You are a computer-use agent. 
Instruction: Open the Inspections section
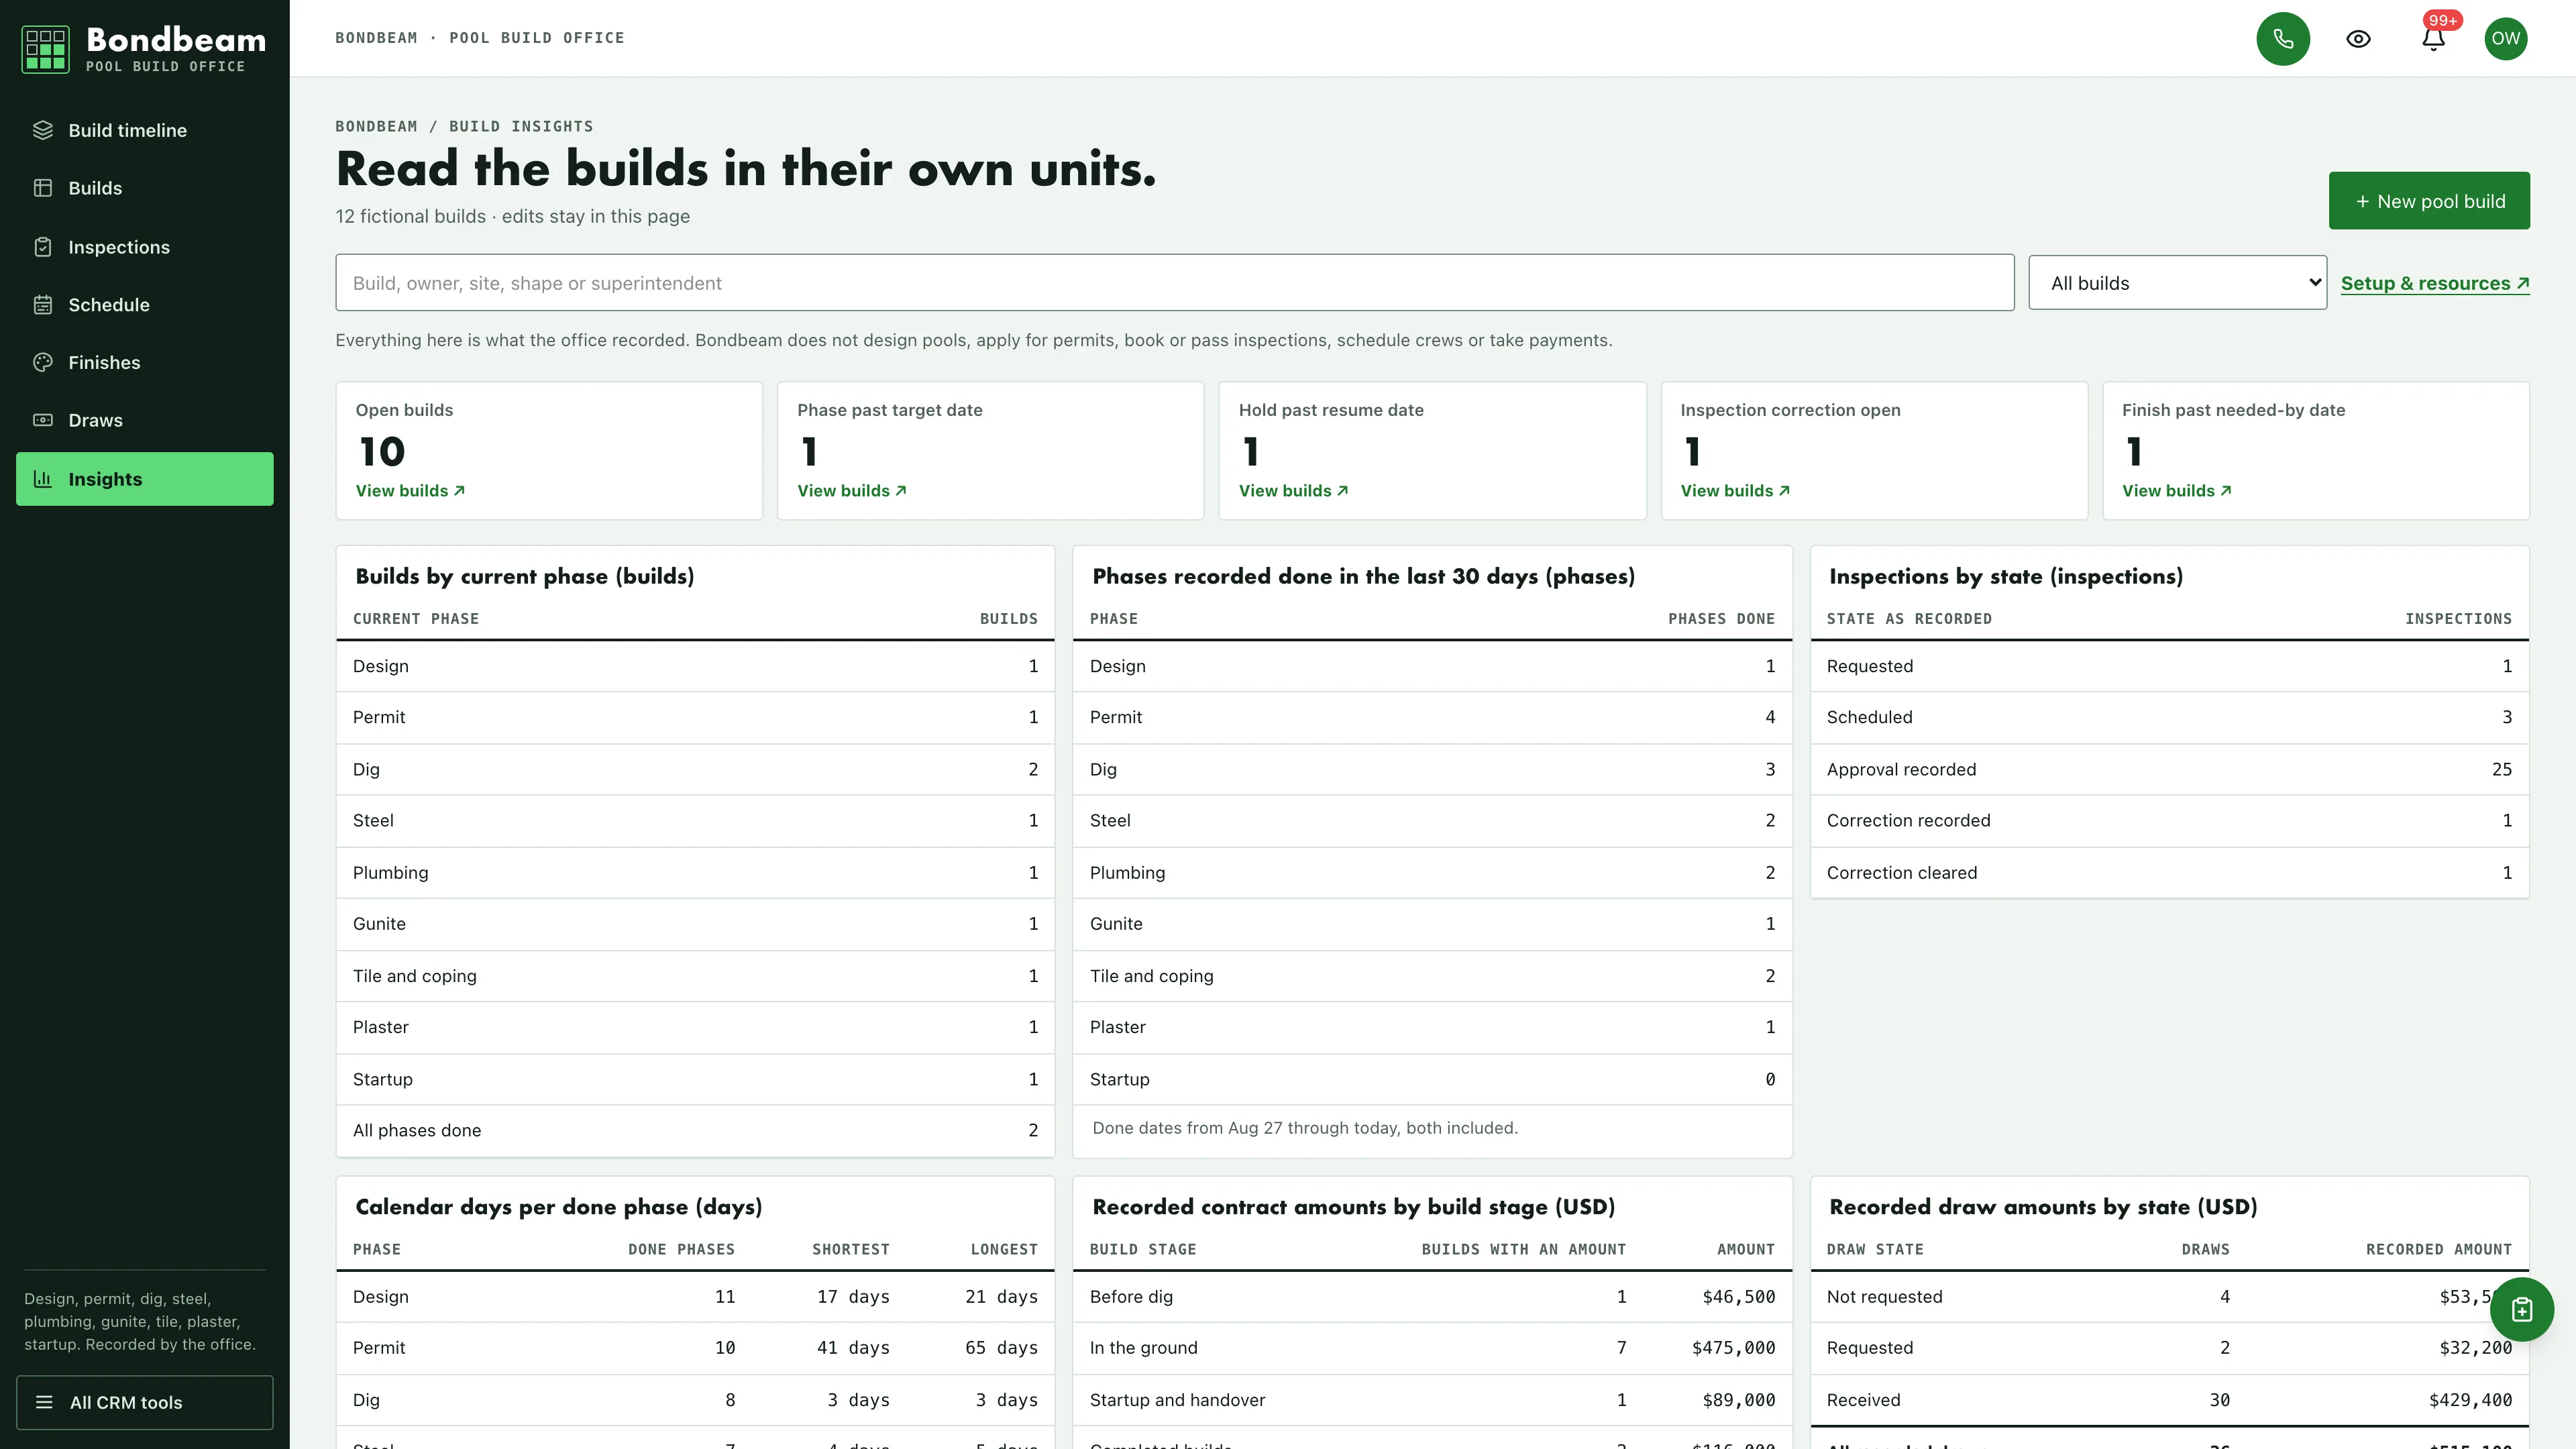(144, 247)
